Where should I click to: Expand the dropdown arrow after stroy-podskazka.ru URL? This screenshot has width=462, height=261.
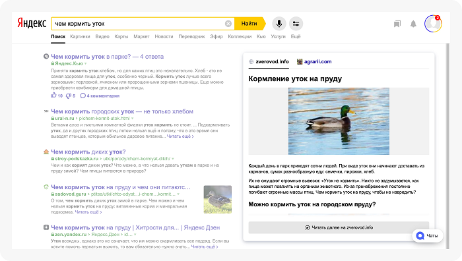coord(173,159)
